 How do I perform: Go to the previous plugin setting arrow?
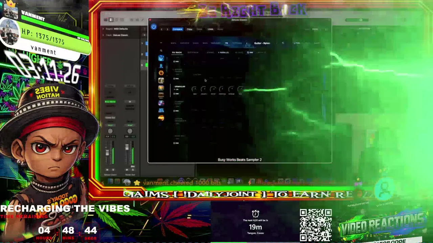(162, 29)
